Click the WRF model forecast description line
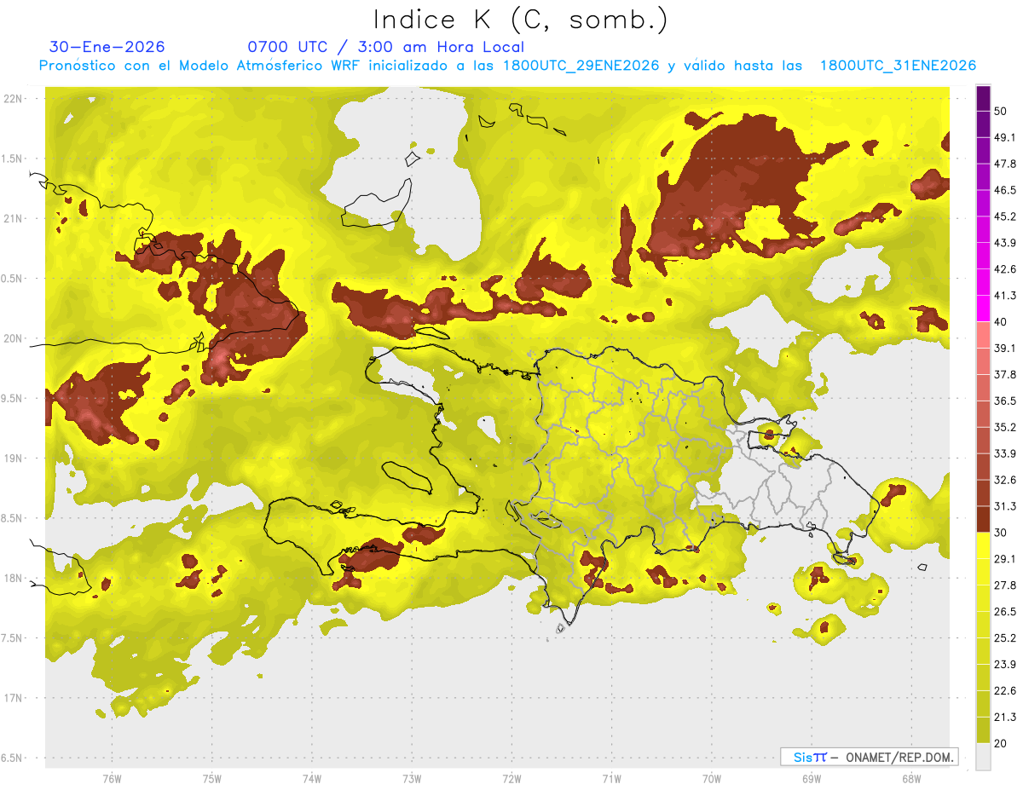The image size is (1023, 790). pyautogui.click(x=507, y=66)
